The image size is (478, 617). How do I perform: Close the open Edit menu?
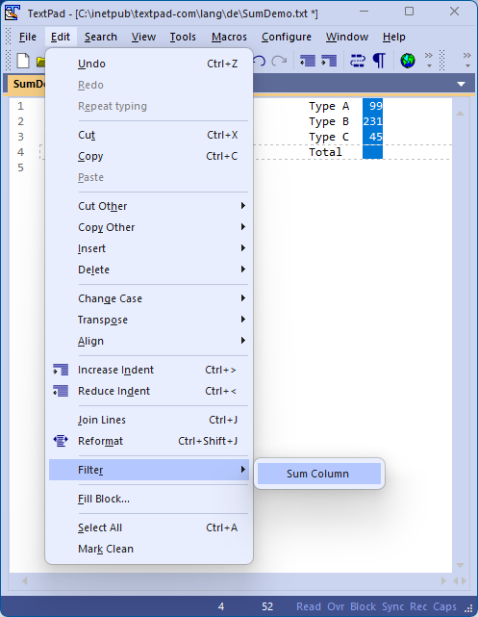click(x=61, y=37)
